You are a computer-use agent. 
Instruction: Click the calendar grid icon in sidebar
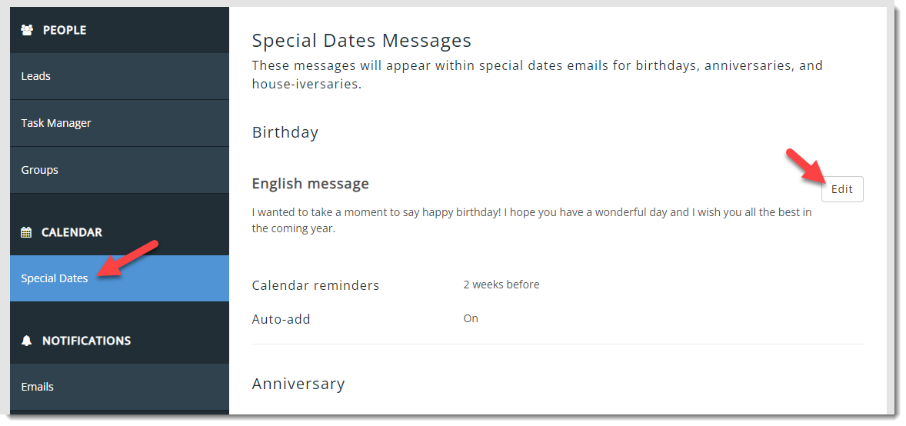coord(26,232)
